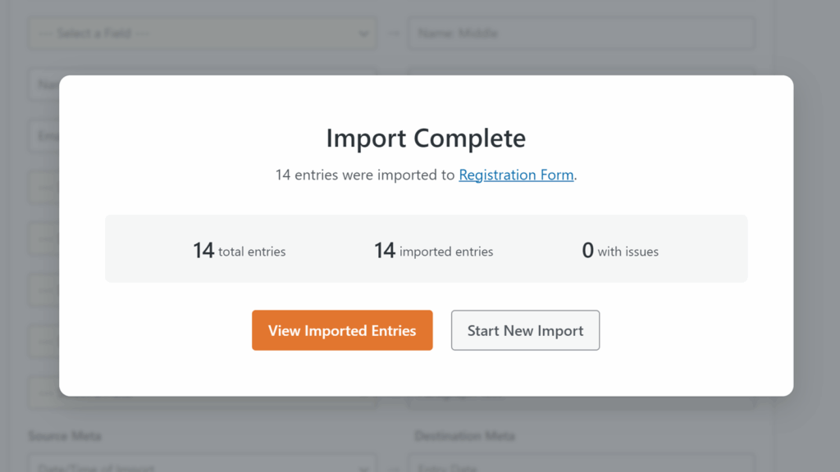The image size is (840, 472).
Task: Open the blurred 'Select a Field' dropdown
Action: click(203, 33)
